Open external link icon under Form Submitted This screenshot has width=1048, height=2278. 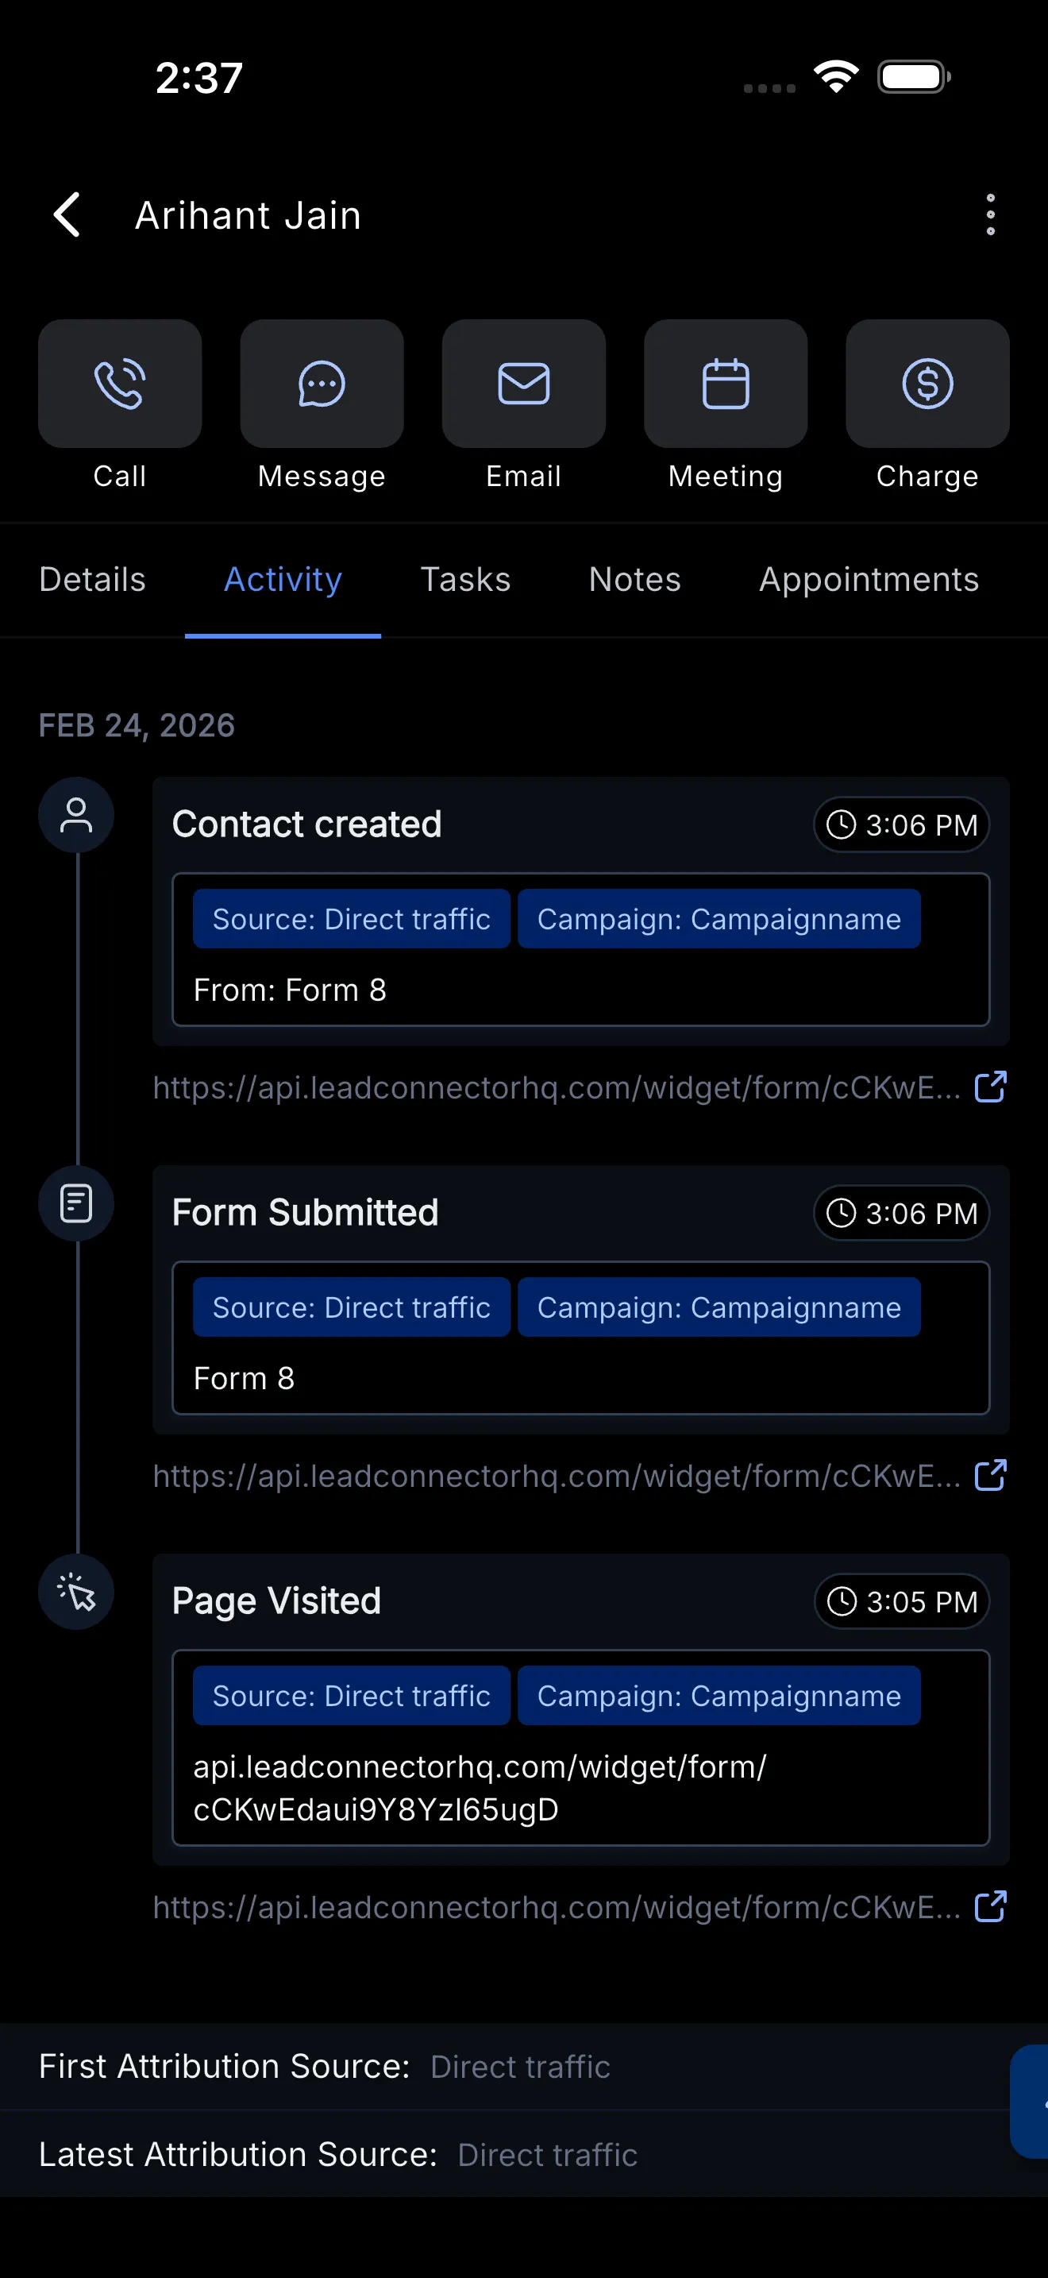[991, 1475]
